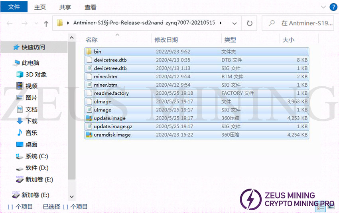Click the 下载 blue arrow icon
The image size is (339, 213).
pos(20,121)
